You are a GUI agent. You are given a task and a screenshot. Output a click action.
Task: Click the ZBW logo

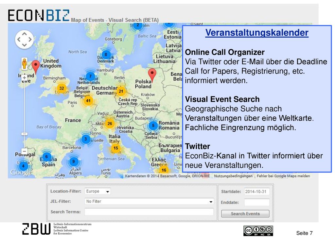(x=36, y=229)
